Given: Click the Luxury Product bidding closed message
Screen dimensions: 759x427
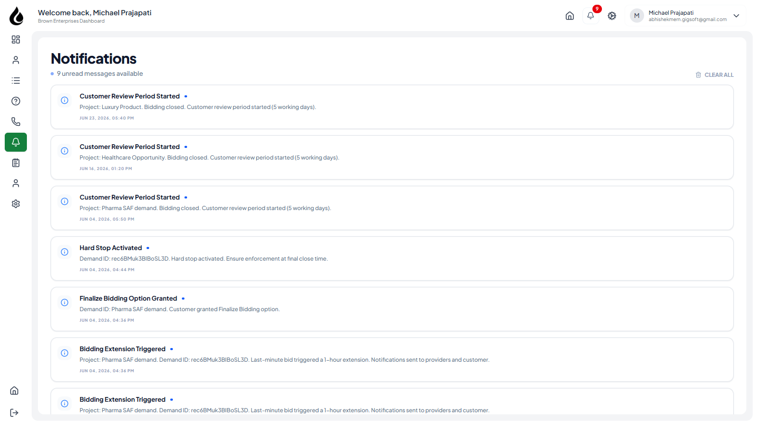Looking at the screenshot, I should (x=198, y=107).
